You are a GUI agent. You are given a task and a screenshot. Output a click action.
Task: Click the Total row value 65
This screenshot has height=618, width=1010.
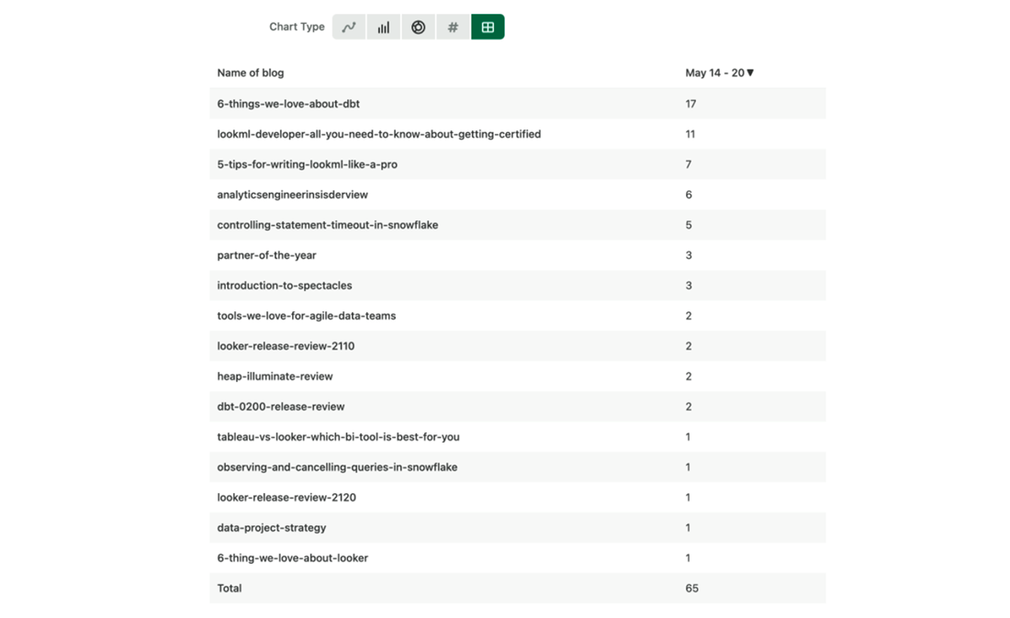[691, 589]
